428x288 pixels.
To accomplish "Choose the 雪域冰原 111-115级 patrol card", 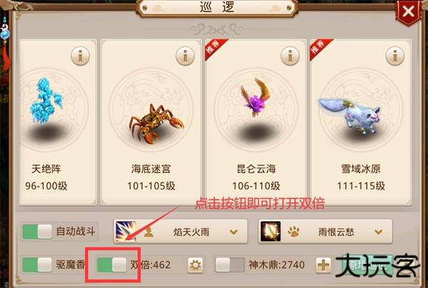I will click(x=361, y=122).
